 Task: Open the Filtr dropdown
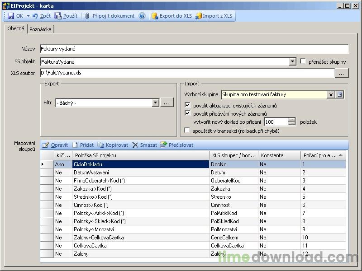point(156,103)
